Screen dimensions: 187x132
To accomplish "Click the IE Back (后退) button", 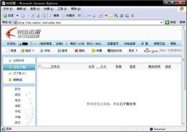I will (8, 15).
